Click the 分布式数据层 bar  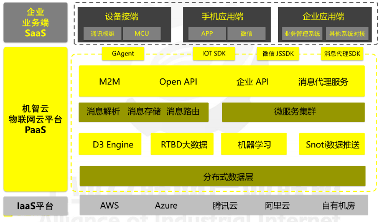223,176
